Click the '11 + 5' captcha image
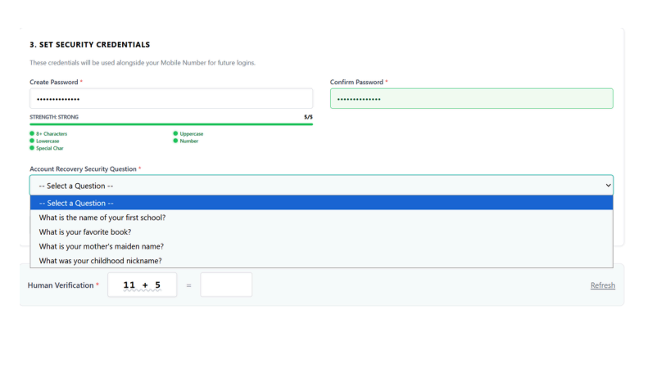 coord(142,285)
